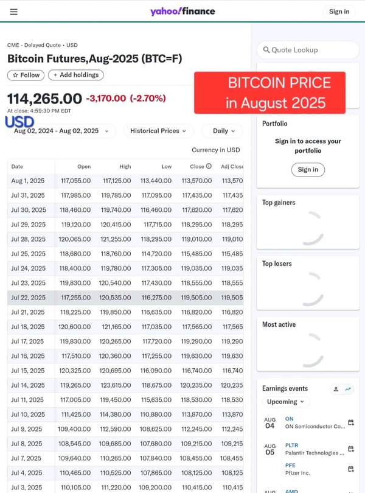Select the person icon in Earnings events
The width and height of the screenshot is (365, 493).
pos(336,390)
